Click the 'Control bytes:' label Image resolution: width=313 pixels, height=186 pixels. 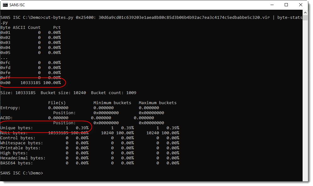[18, 138]
